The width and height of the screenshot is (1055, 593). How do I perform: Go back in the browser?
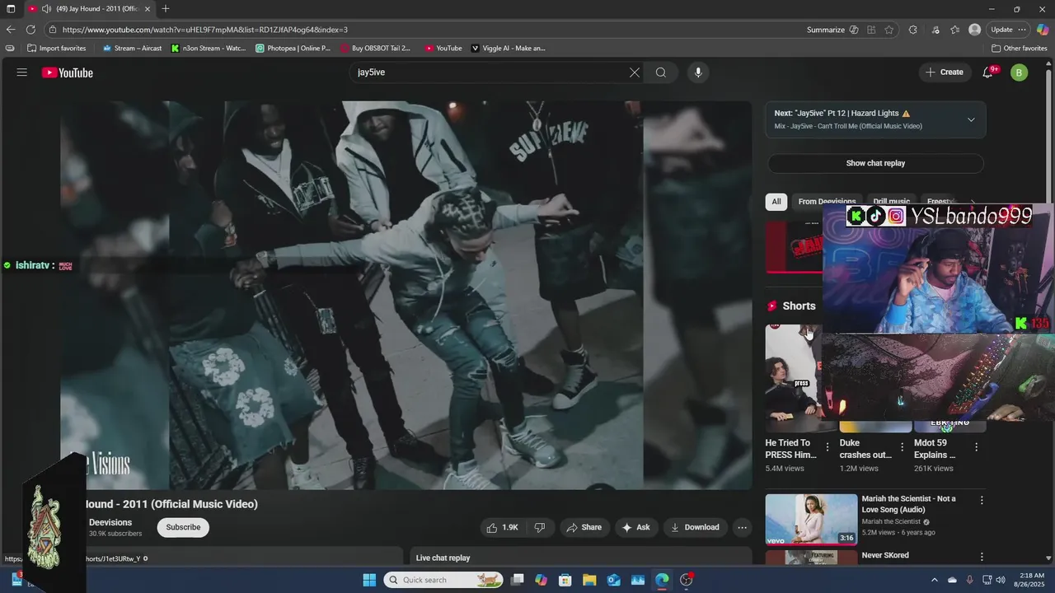[11, 30]
